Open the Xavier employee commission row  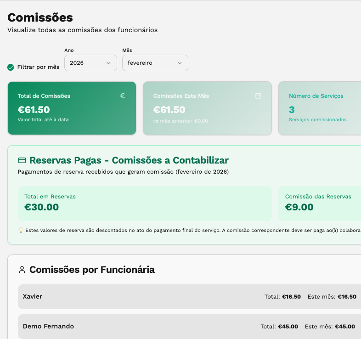[138, 297]
